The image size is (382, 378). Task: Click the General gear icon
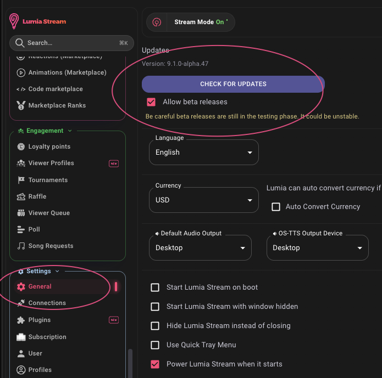[x=21, y=286]
